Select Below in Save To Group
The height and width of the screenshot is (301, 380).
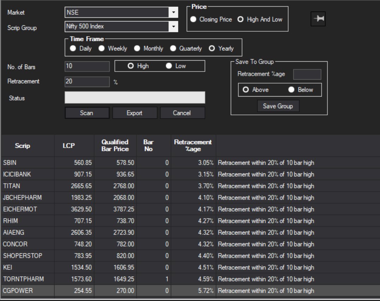[301, 90]
